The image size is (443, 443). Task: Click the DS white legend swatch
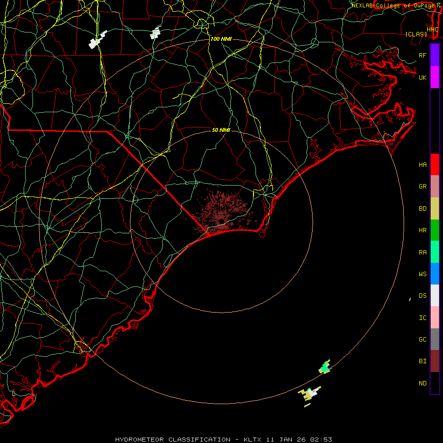click(x=435, y=295)
